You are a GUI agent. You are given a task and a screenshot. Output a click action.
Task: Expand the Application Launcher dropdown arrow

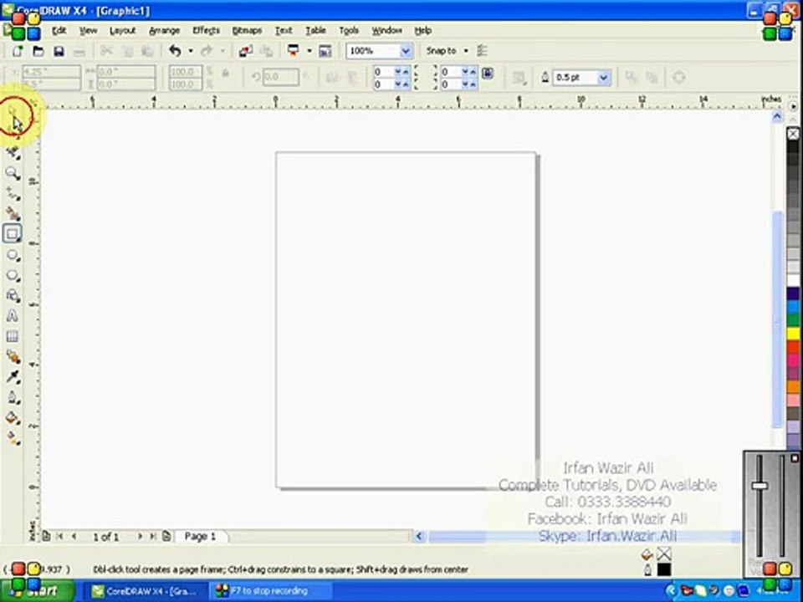point(309,51)
